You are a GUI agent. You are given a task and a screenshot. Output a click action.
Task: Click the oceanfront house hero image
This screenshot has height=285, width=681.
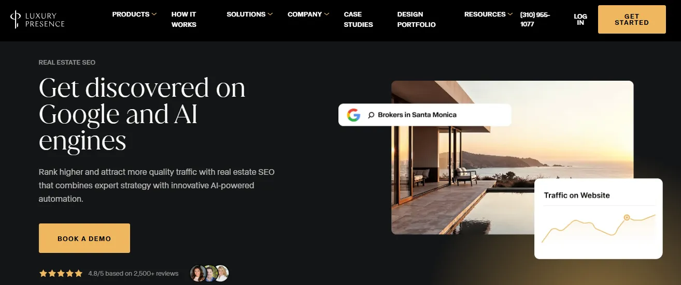click(512, 157)
